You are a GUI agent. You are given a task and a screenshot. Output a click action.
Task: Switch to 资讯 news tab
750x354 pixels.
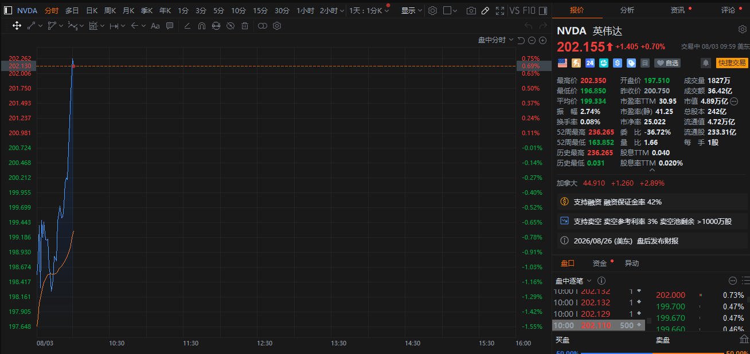coord(678,10)
